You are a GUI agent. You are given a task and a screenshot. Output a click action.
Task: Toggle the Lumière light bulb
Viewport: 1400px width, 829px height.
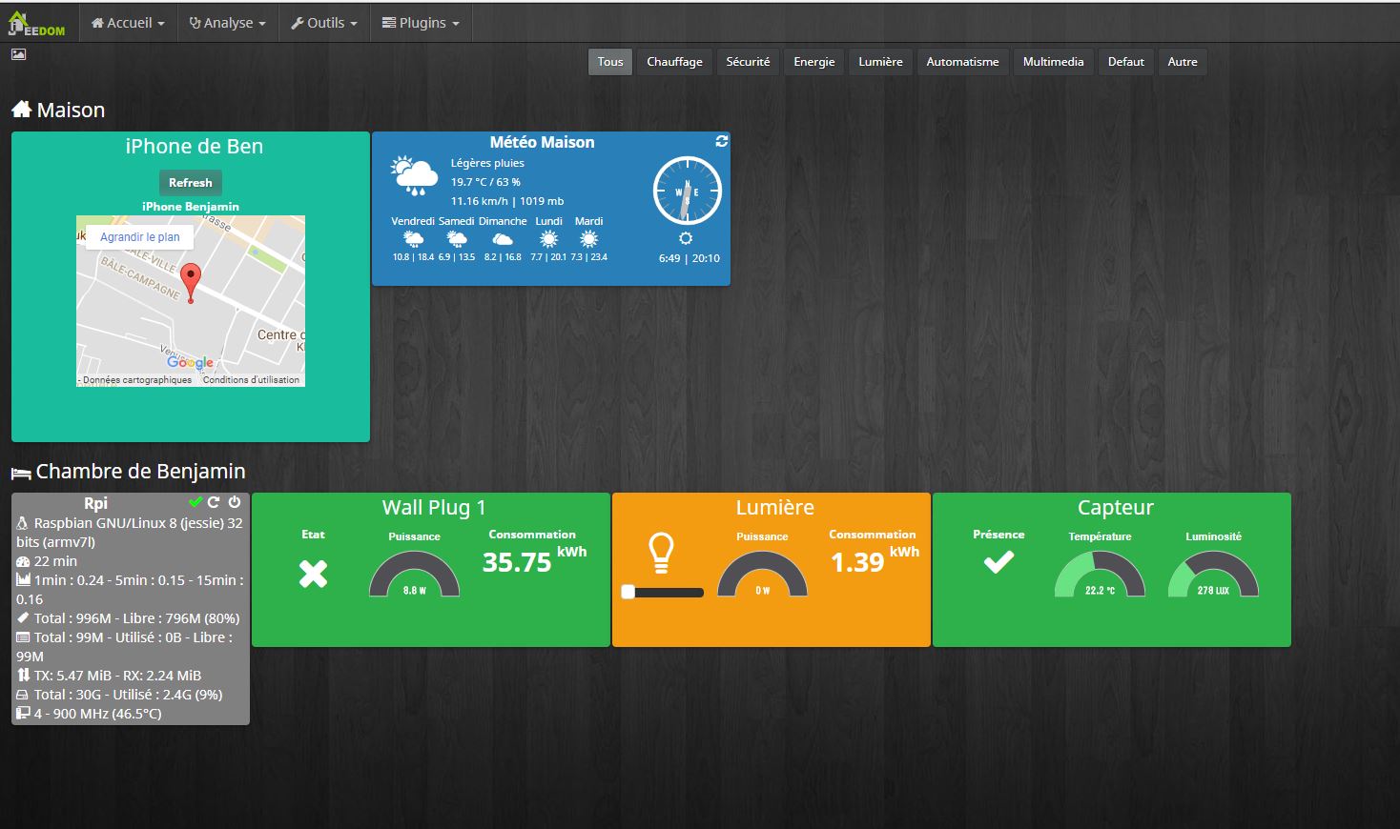point(661,552)
